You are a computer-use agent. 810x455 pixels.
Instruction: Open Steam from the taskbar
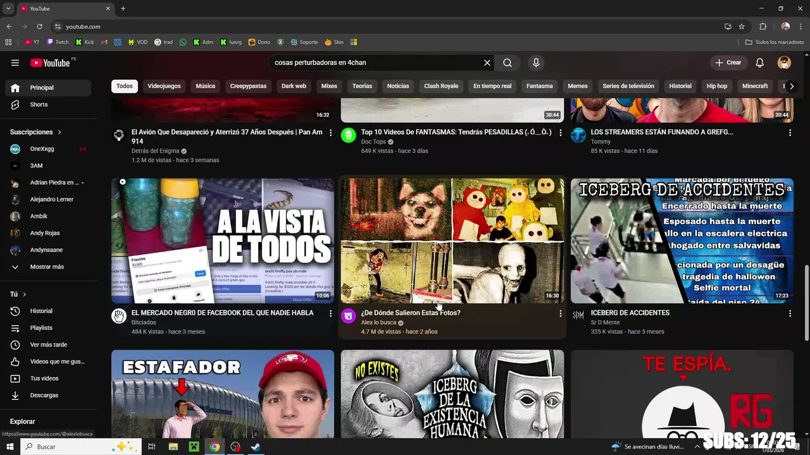pos(256,447)
